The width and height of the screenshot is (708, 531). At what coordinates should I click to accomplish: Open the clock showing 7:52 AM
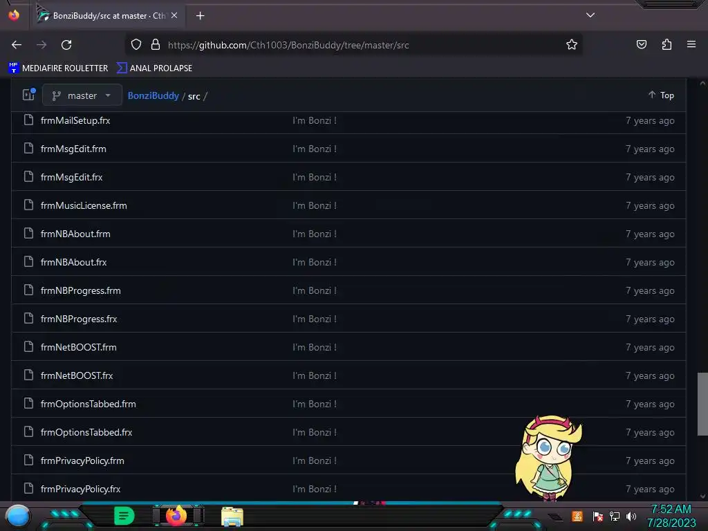click(x=671, y=516)
